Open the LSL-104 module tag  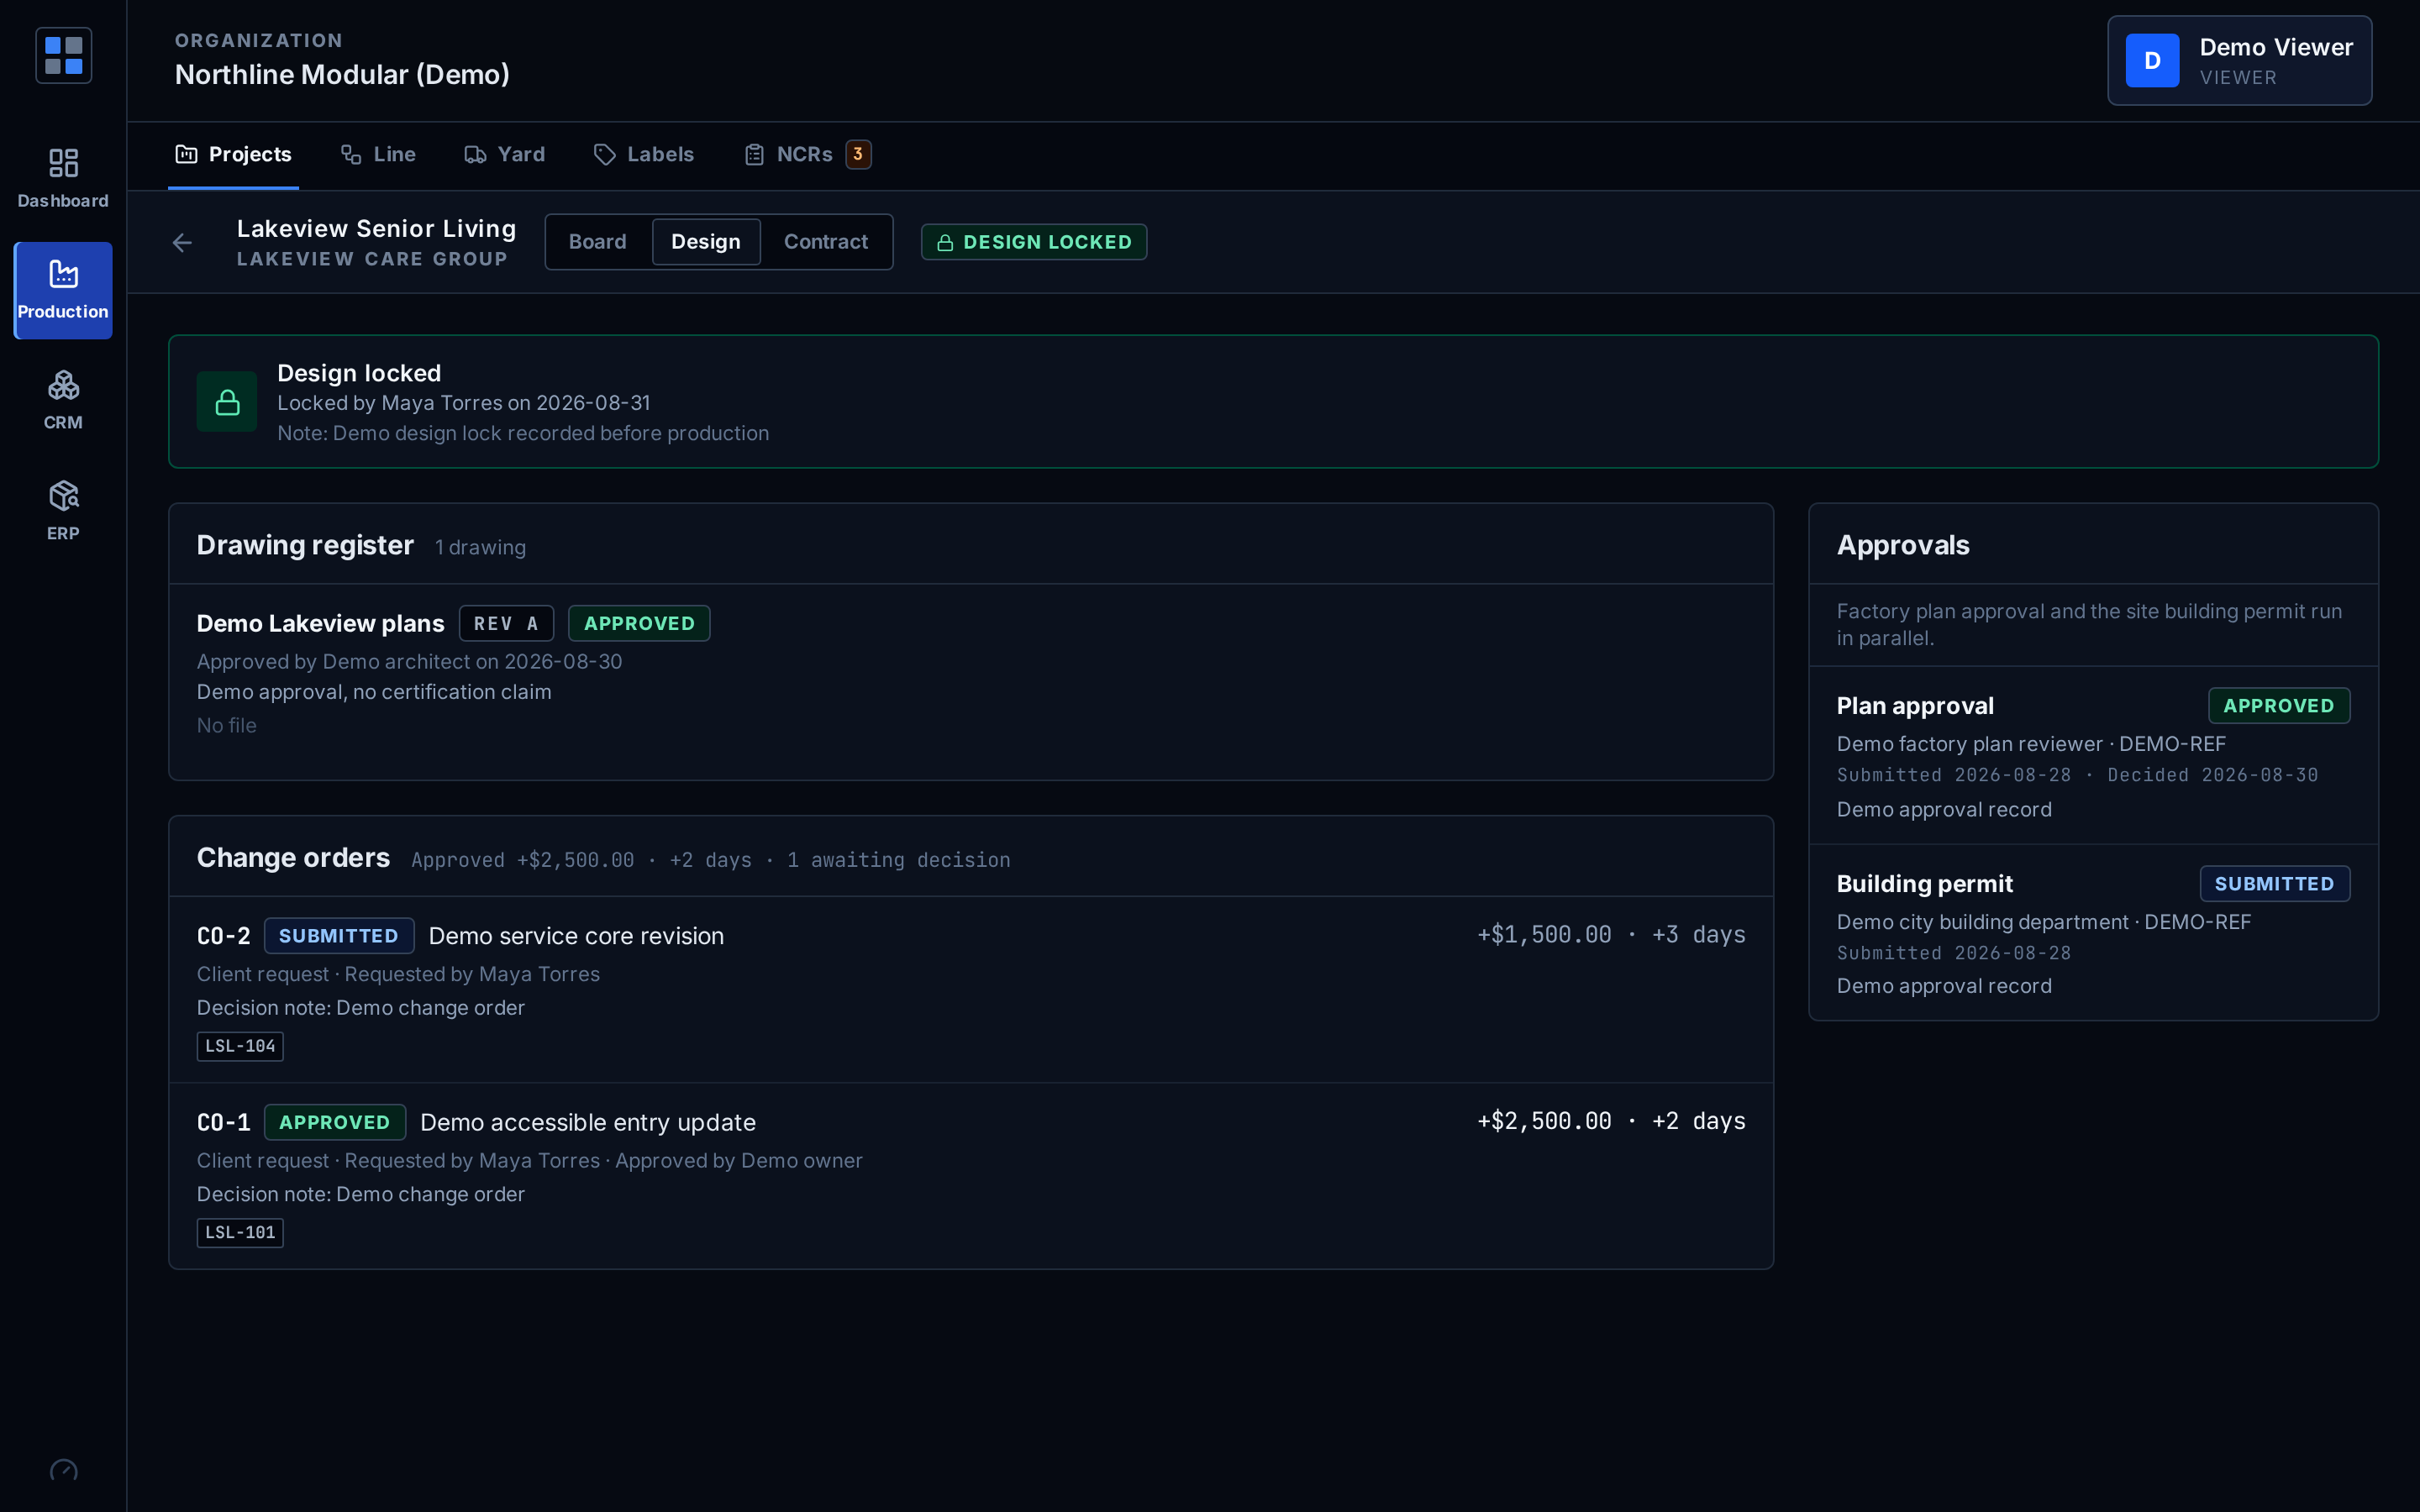pyautogui.click(x=240, y=1046)
